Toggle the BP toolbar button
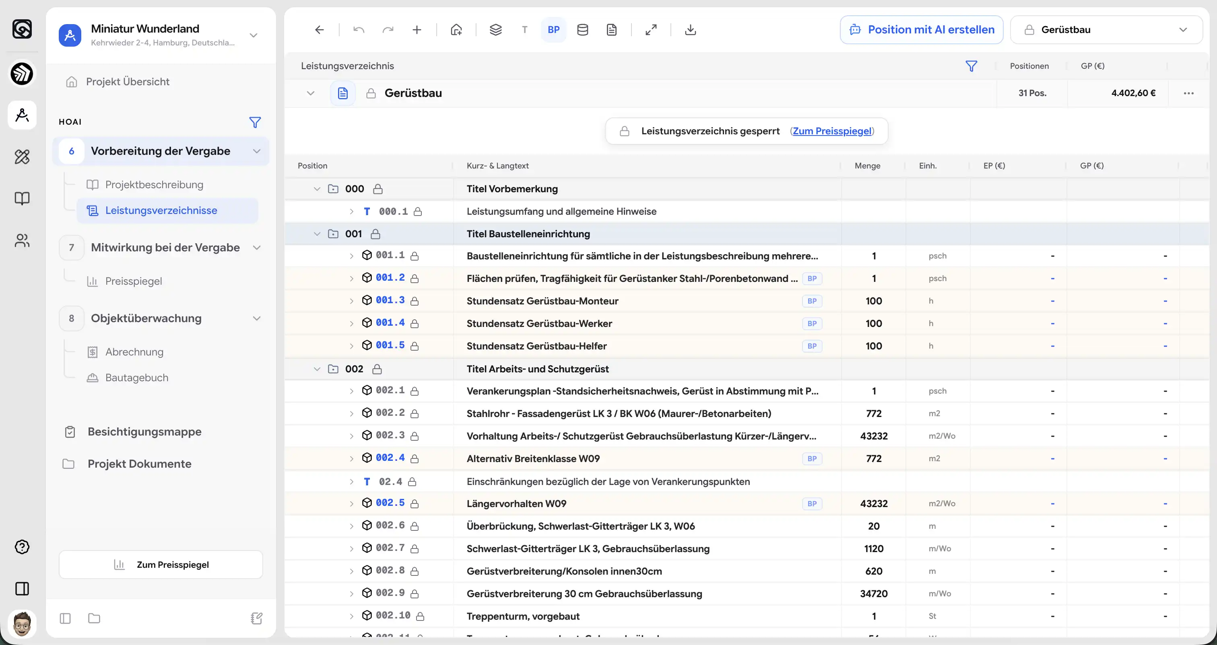 tap(554, 30)
